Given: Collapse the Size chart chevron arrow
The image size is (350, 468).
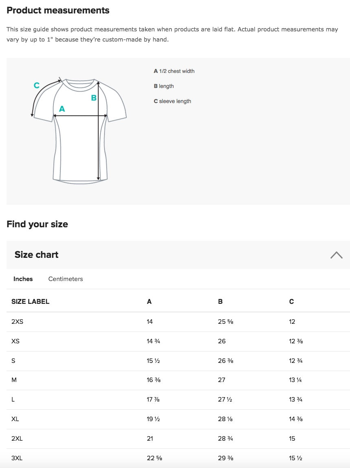Looking at the screenshot, I should [x=336, y=255].
